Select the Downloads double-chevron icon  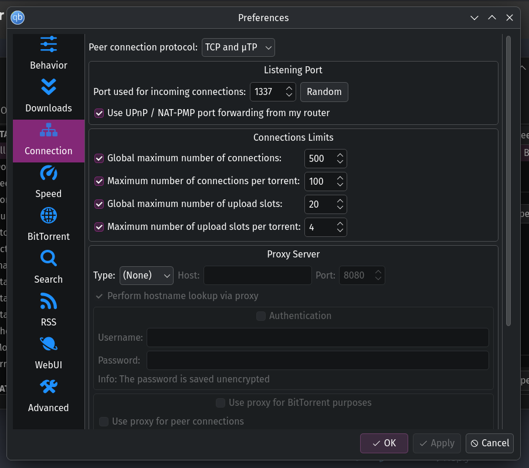coord(49,87)
